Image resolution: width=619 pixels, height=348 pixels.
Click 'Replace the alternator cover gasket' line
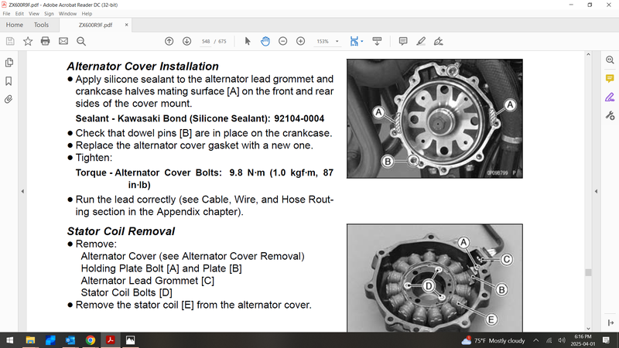(194, 145)
